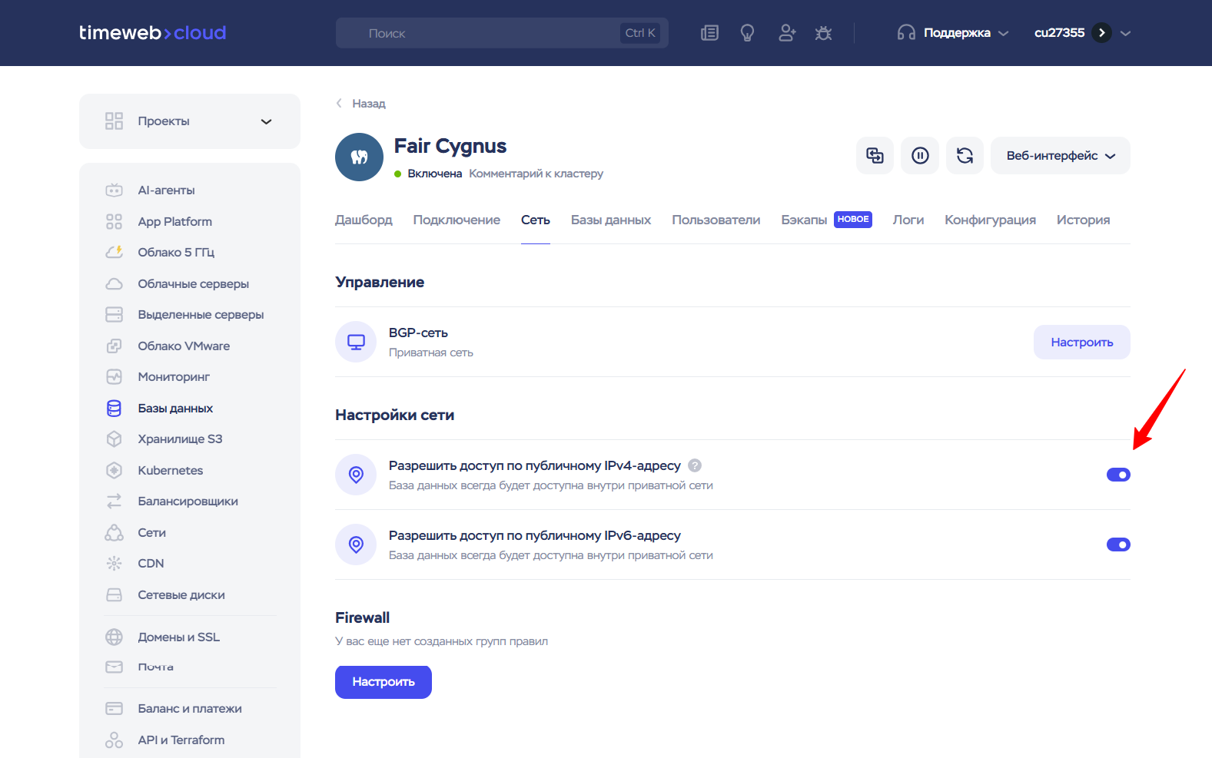This screenshot has height=758, width=1212.
Task: Open the Бэкапы tab
Action: click(x=804, y=220)
